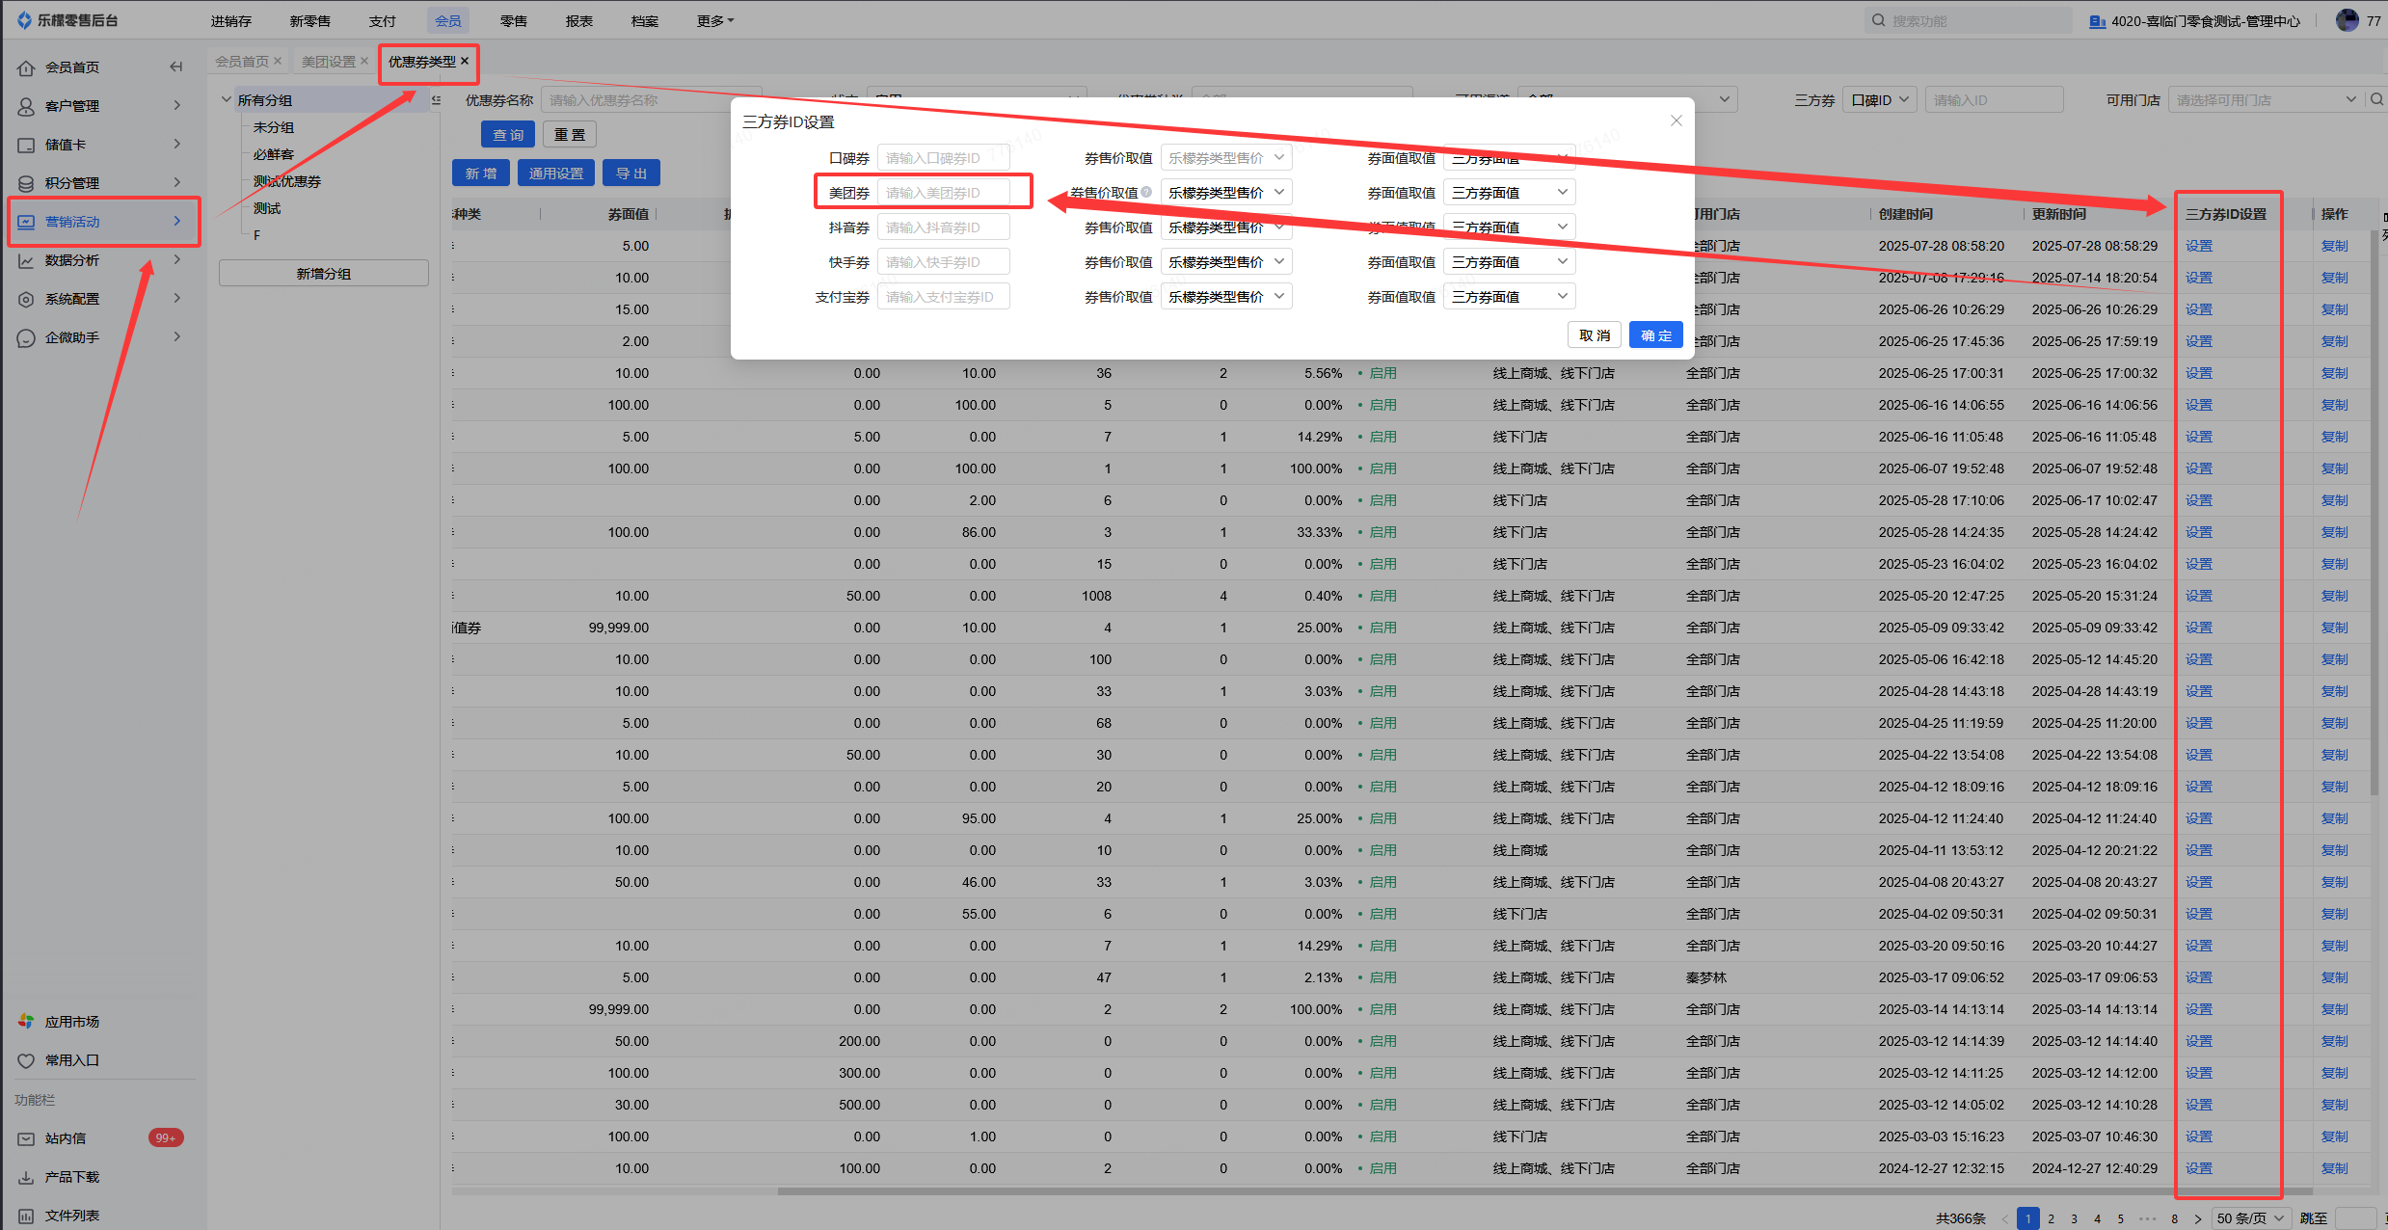This screenshot has height=1230, width=2388.
Task: Click the search magnifier icon in top bar
Action: (x=1878, y=20)
